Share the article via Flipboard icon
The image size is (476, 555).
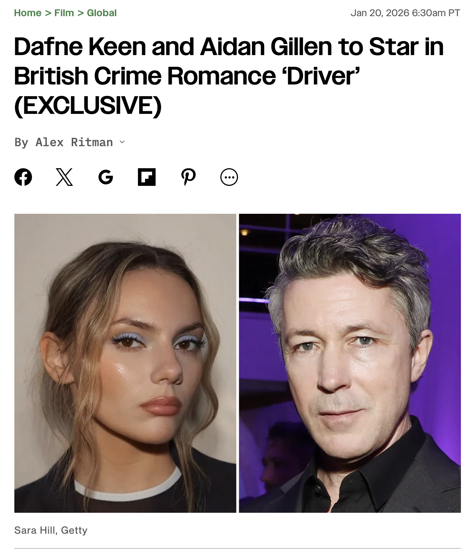(147, 177)
